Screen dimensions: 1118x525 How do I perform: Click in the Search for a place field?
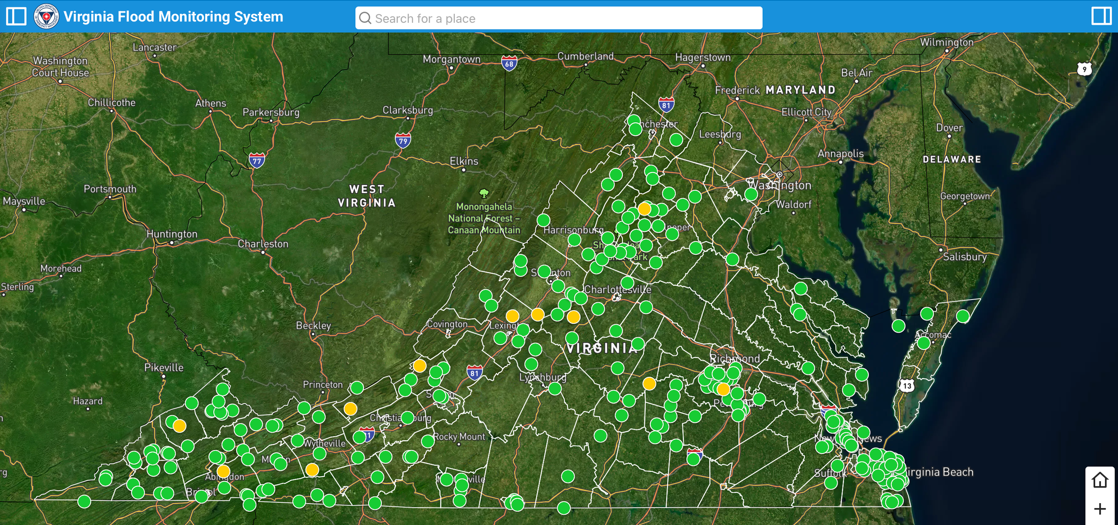pyautogui.click(x=559, y=18)
